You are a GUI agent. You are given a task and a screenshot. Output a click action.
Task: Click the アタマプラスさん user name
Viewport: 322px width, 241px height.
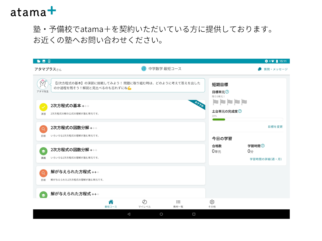(48, 69)
